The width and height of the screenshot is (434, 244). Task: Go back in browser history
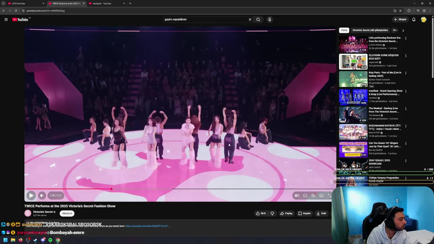tap(4, 11)
